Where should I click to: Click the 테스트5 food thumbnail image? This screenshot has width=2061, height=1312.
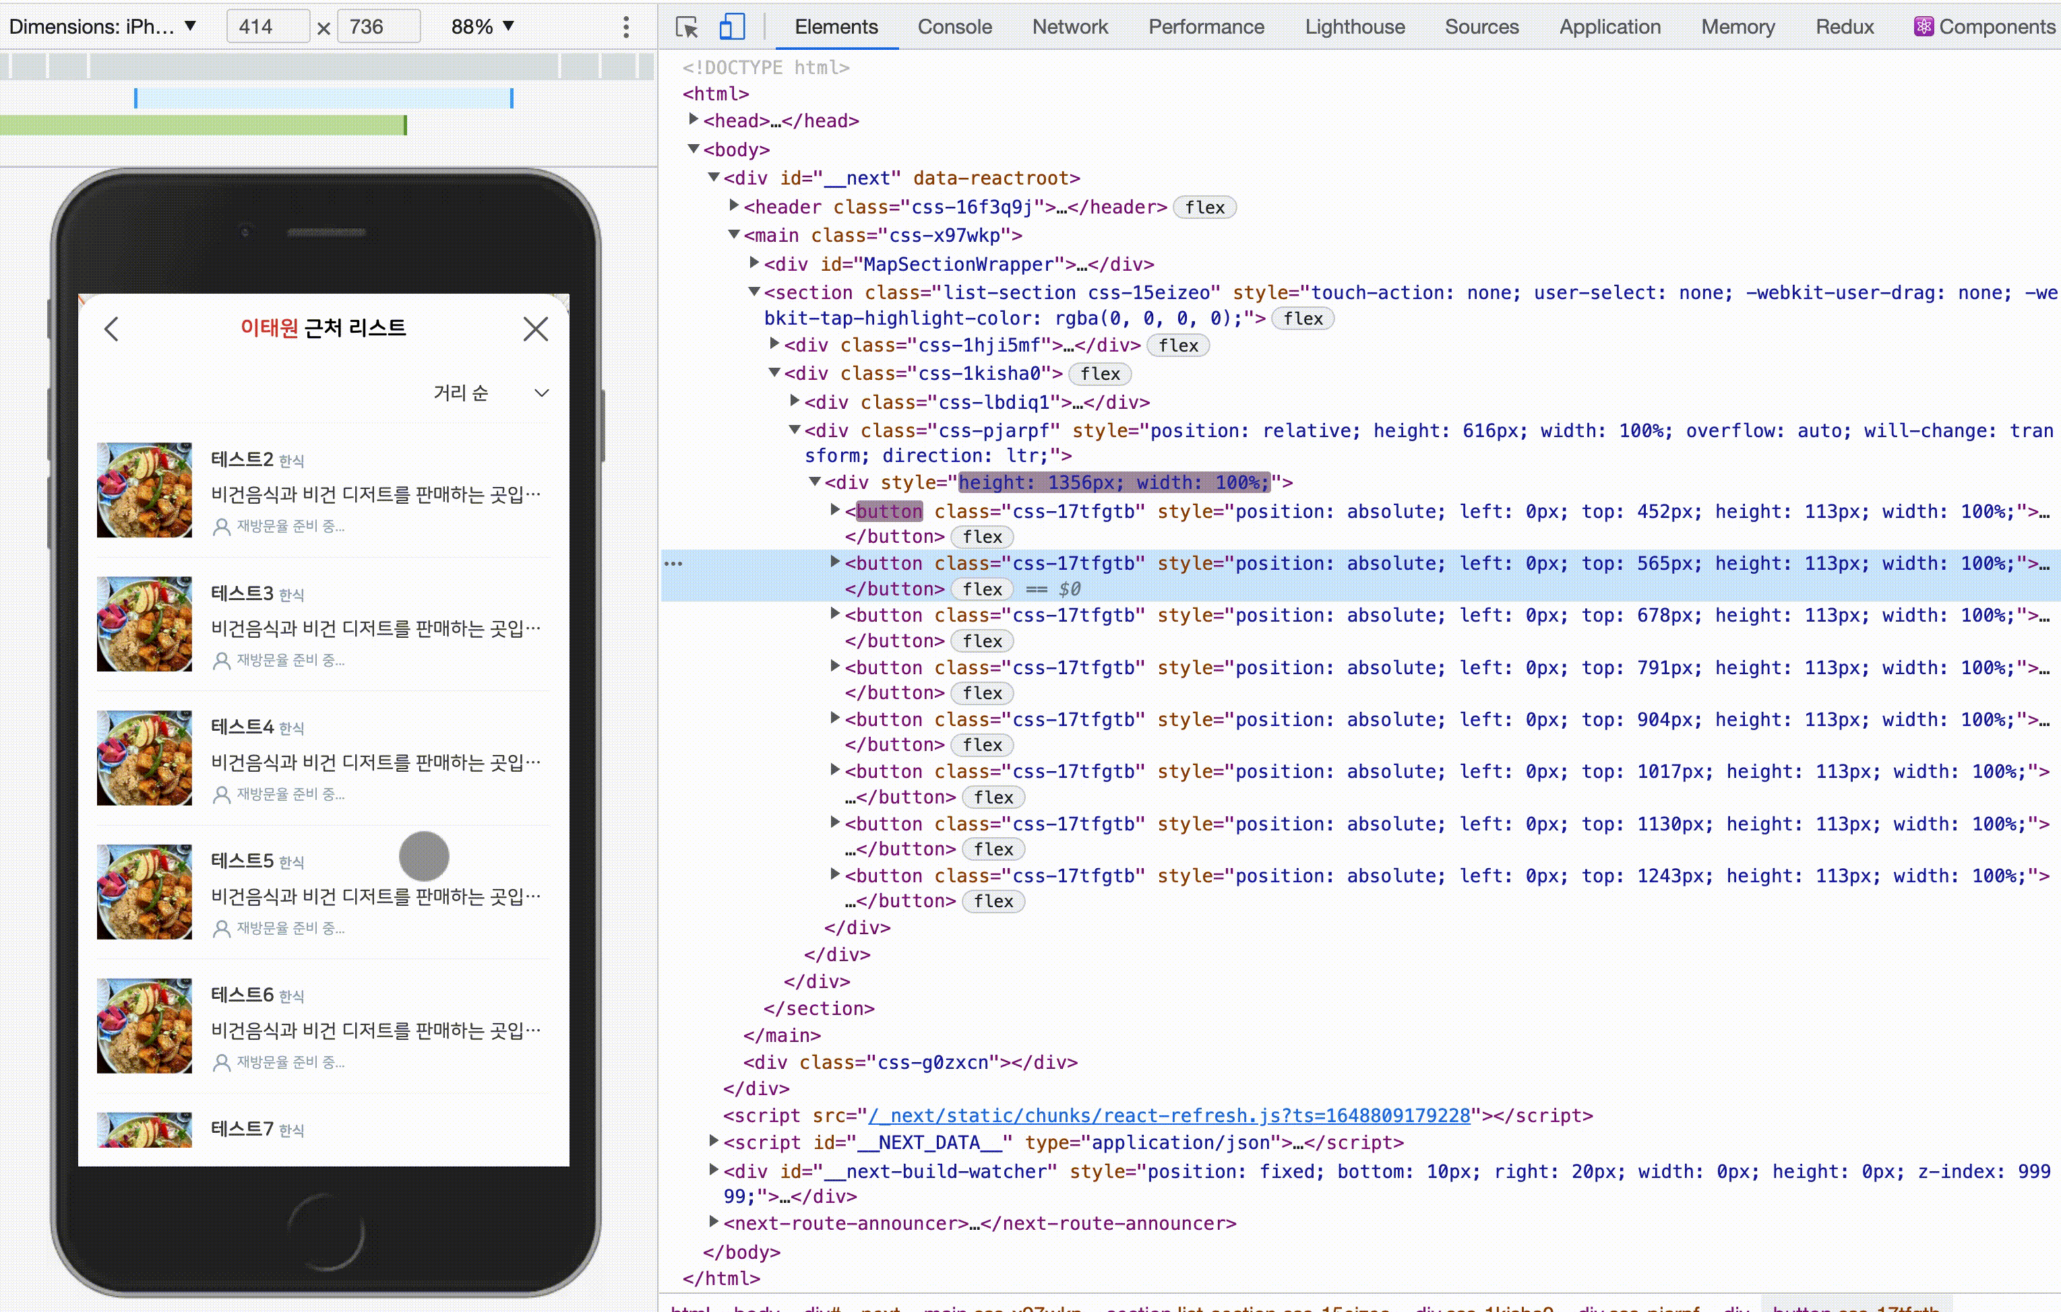click(x=145, y=892)
